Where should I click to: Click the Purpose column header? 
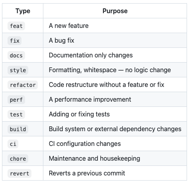pyautogui.click(x=115, y=11)
